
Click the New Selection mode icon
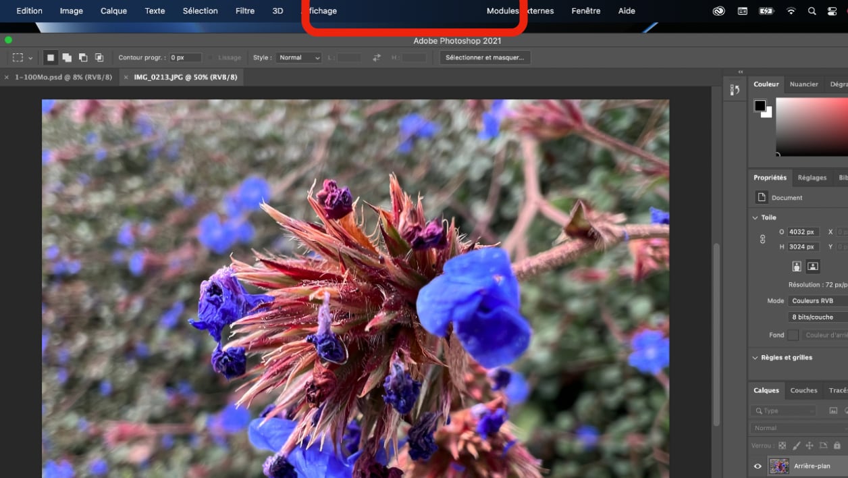tap(51, 58)
